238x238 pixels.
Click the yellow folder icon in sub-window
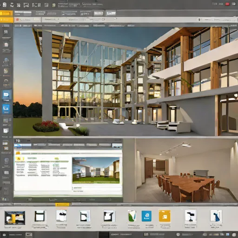point(18,153)
